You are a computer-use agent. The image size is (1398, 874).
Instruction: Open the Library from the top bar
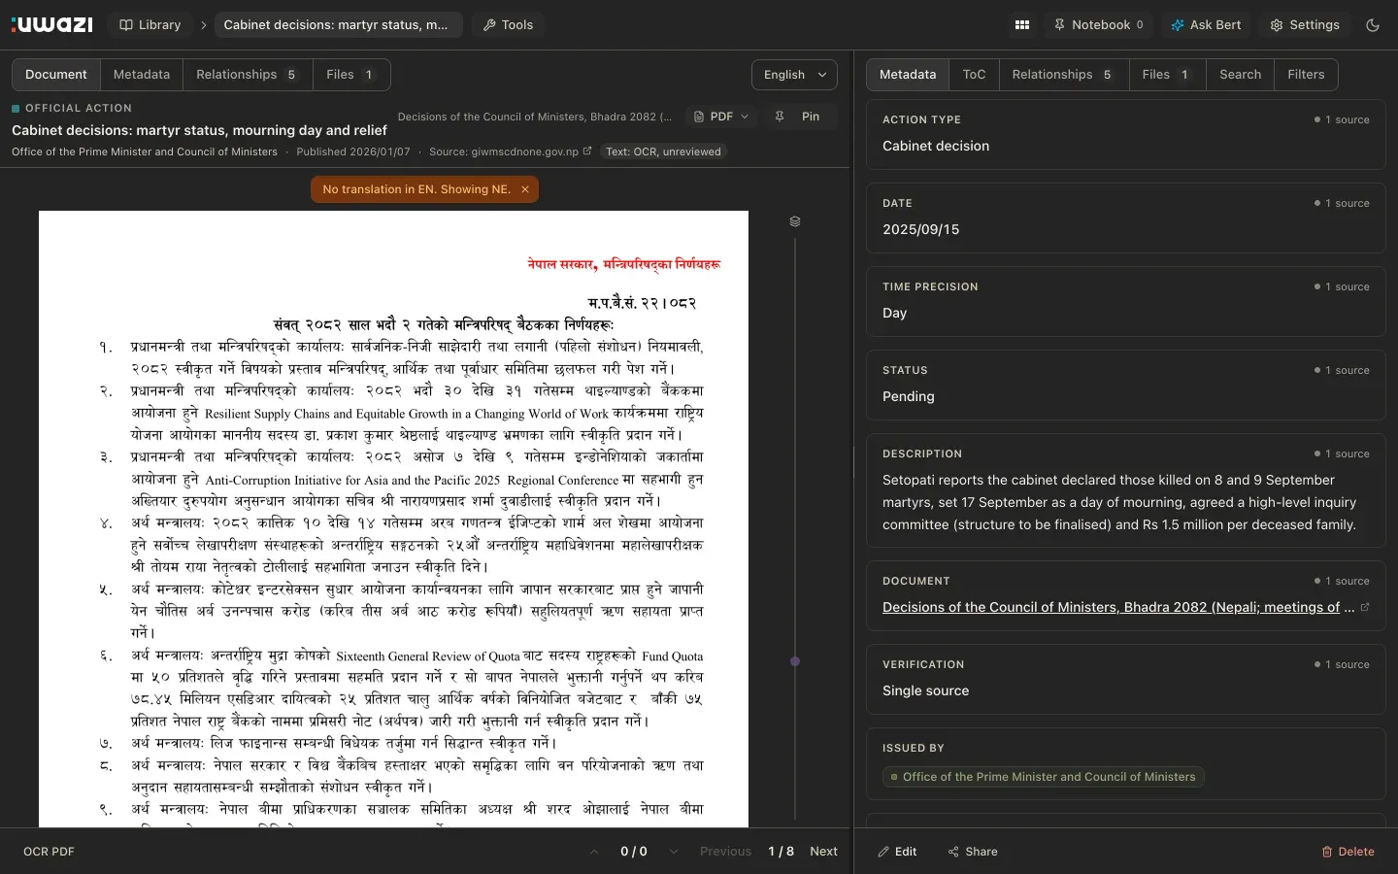[150, 24]
